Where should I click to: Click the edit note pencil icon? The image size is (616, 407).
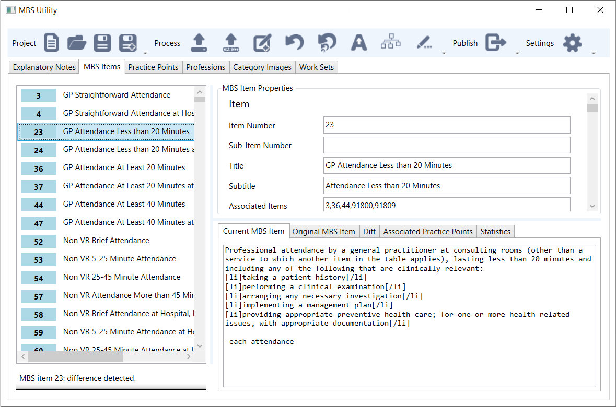262,43
